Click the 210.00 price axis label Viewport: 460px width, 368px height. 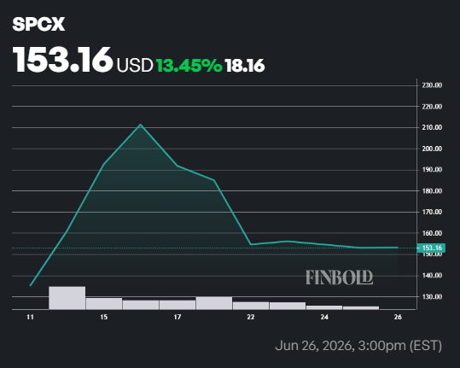point(432,127)
